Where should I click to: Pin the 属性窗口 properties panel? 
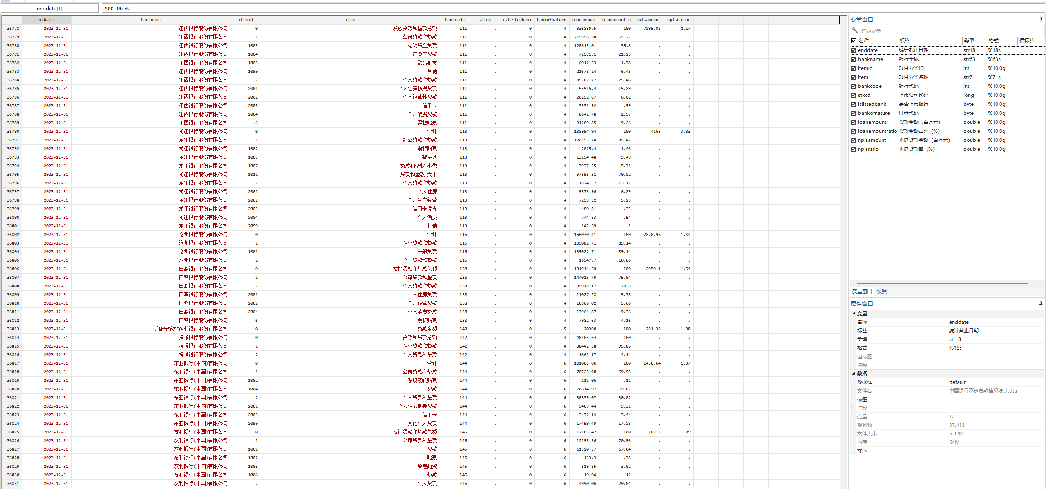coord(1040,303)
